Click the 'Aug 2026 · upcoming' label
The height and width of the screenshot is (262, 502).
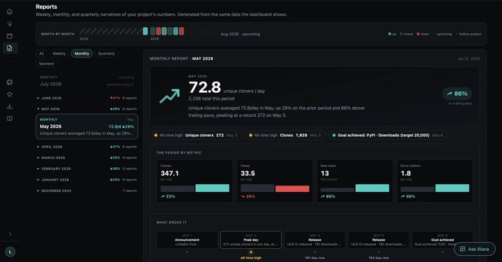click(240, 34)
